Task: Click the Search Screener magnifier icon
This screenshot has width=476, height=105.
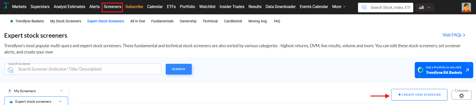Action: pyautogui.click(x=11, y=70)
